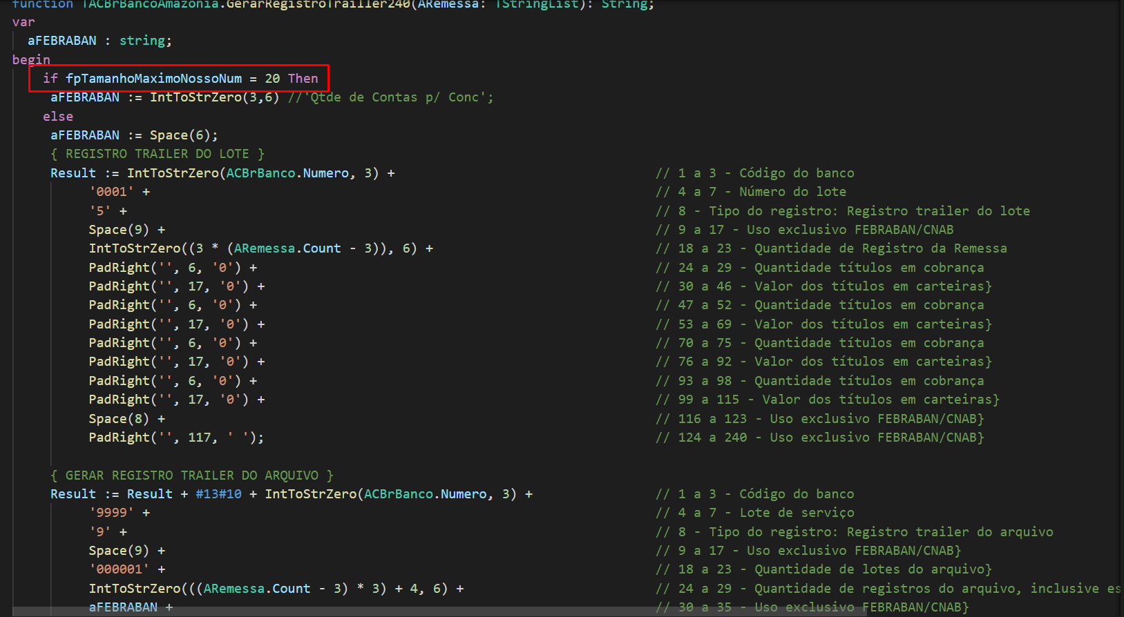Click 'IntToStrZero(((ARemessa.Count - 3) * 3) + 4, 6)'

point(268,589)
